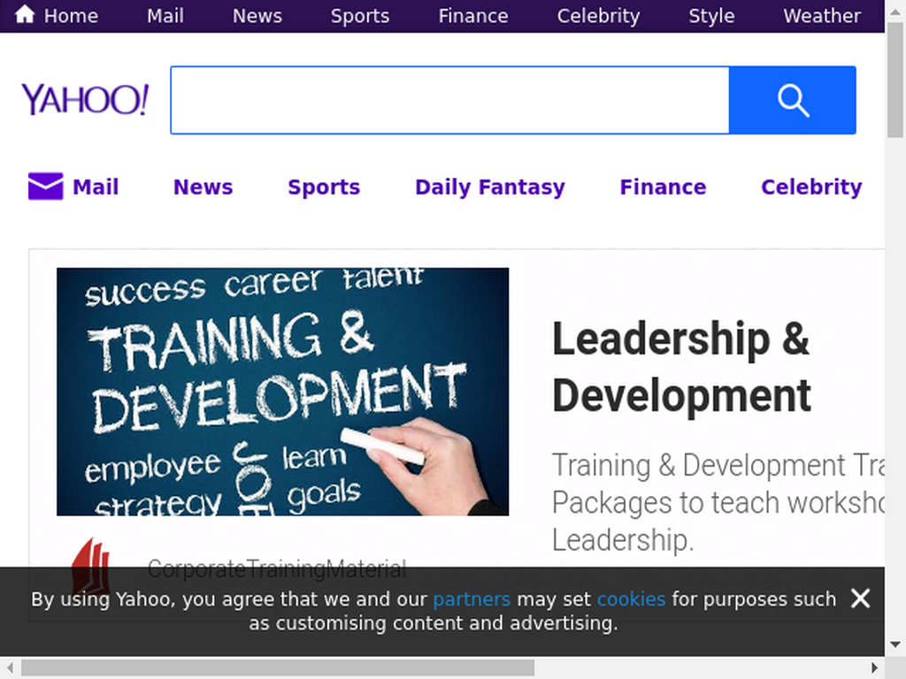
Task: Open the Leadership & Development ad headline
Action: [682, 367]
